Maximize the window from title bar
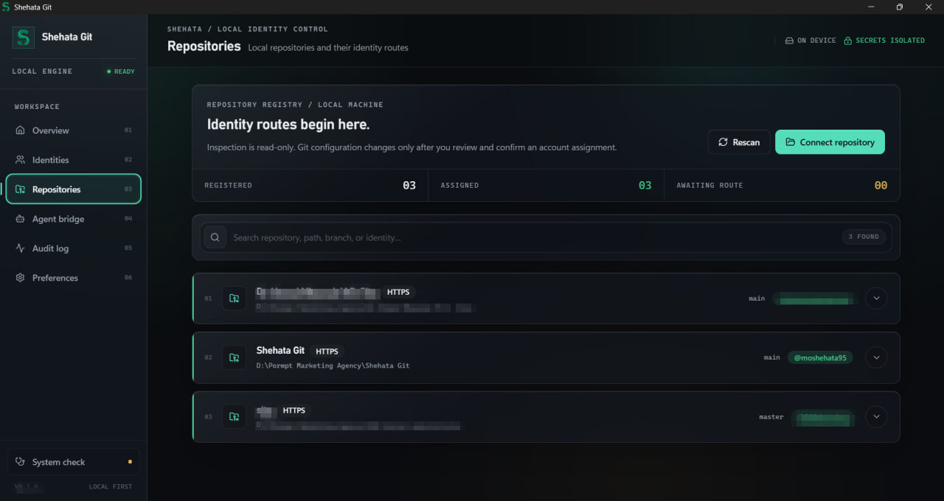Viewport: 944px width, 501px height. pos(899,7)
